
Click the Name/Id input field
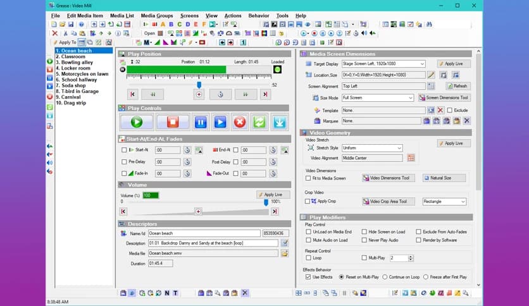(x=204, y=233)
